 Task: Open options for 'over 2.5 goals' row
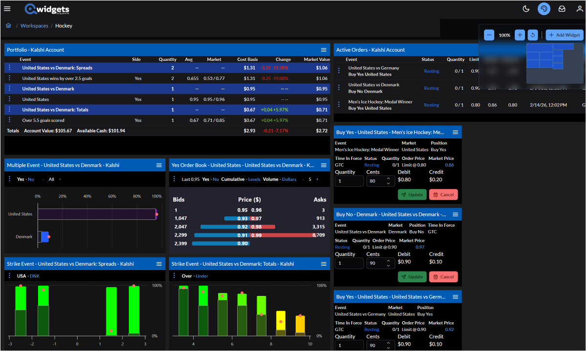9,78
